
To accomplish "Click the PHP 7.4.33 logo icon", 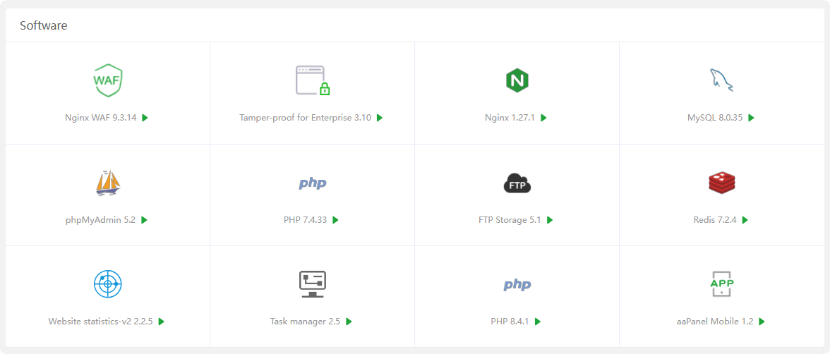I will [312, 183].
